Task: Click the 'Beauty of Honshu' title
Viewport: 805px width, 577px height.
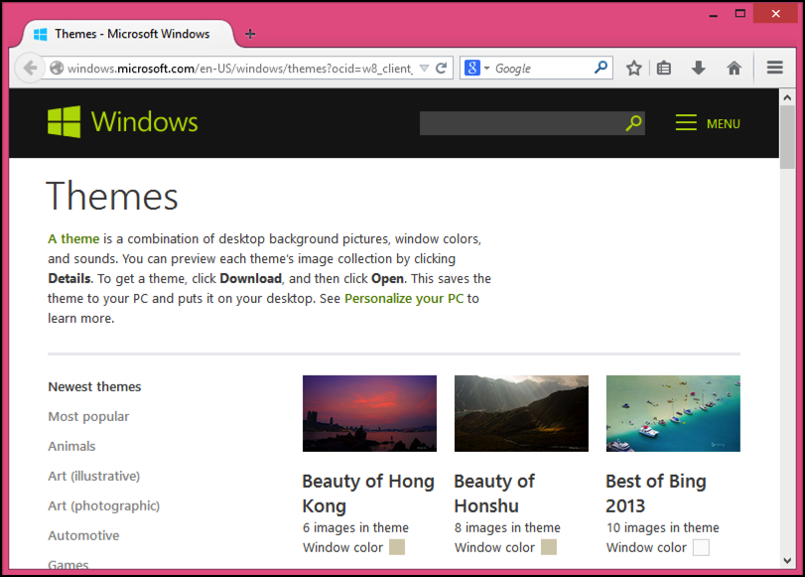Action: pos(494,494)
